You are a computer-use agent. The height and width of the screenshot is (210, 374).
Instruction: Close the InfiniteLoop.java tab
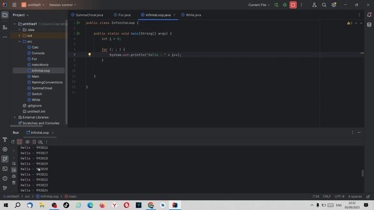[174, 15]
